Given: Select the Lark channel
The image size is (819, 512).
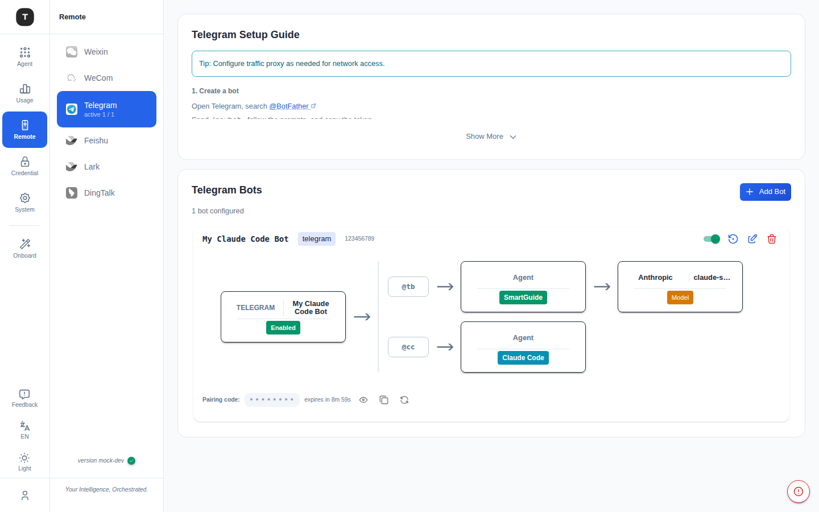Looking at the screenshot, I should (107, 167).
